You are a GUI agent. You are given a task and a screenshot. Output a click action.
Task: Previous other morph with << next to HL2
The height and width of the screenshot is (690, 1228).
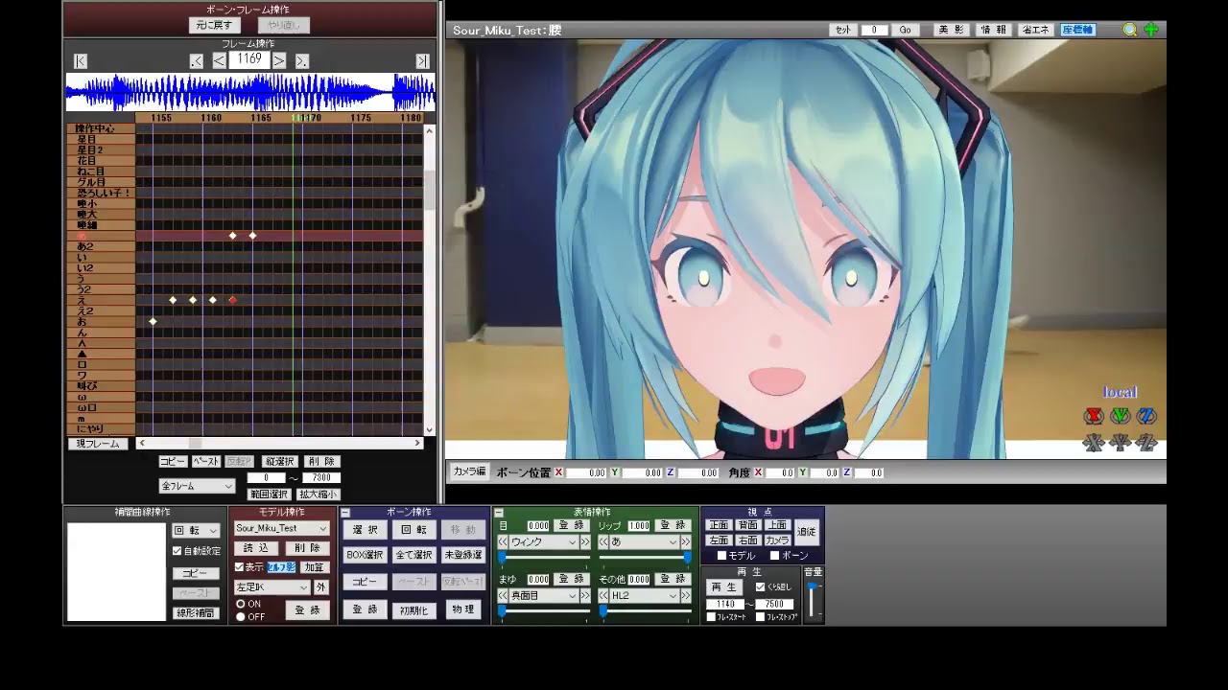pos(603,596)
